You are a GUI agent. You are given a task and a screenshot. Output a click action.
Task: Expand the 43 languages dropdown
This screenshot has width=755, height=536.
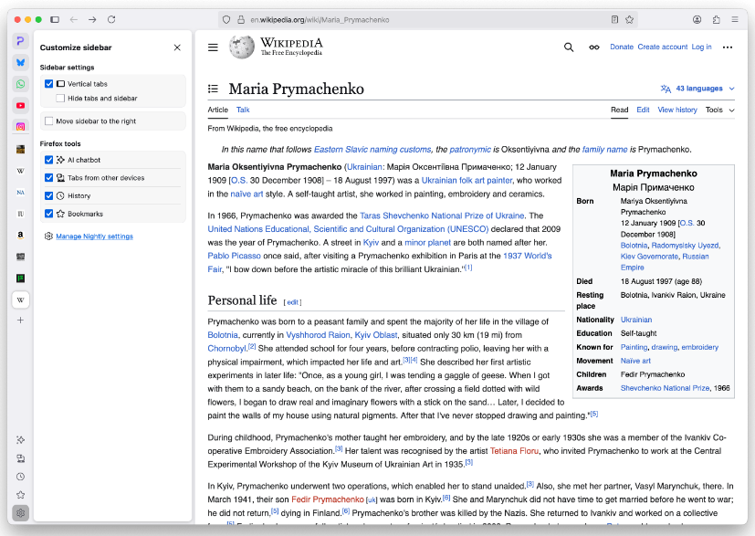[x=697, y=89]
